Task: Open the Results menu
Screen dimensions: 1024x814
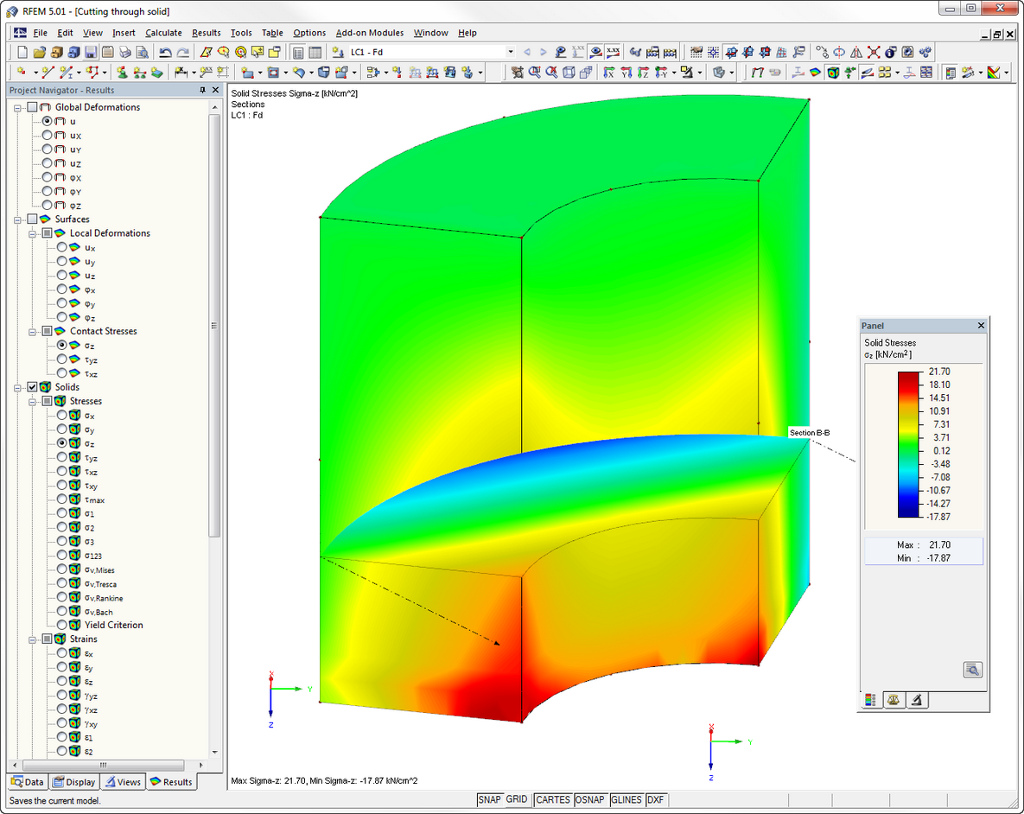Action: pyautogui.click(x=207, y=33)
